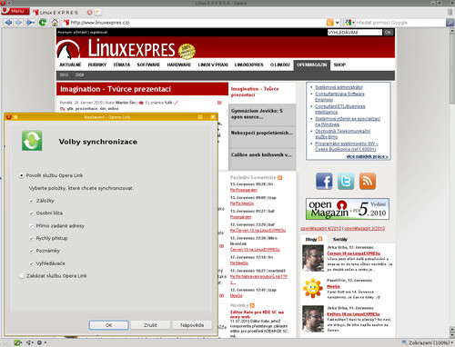Open the Twitter bird icon
455x347 pixels.
point(346,181)
